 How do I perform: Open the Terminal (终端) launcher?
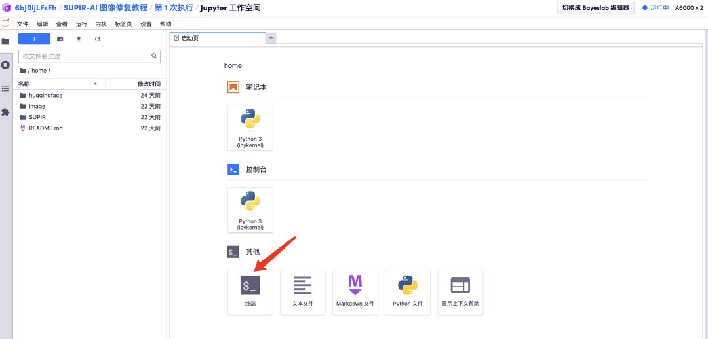pos(250,291)
